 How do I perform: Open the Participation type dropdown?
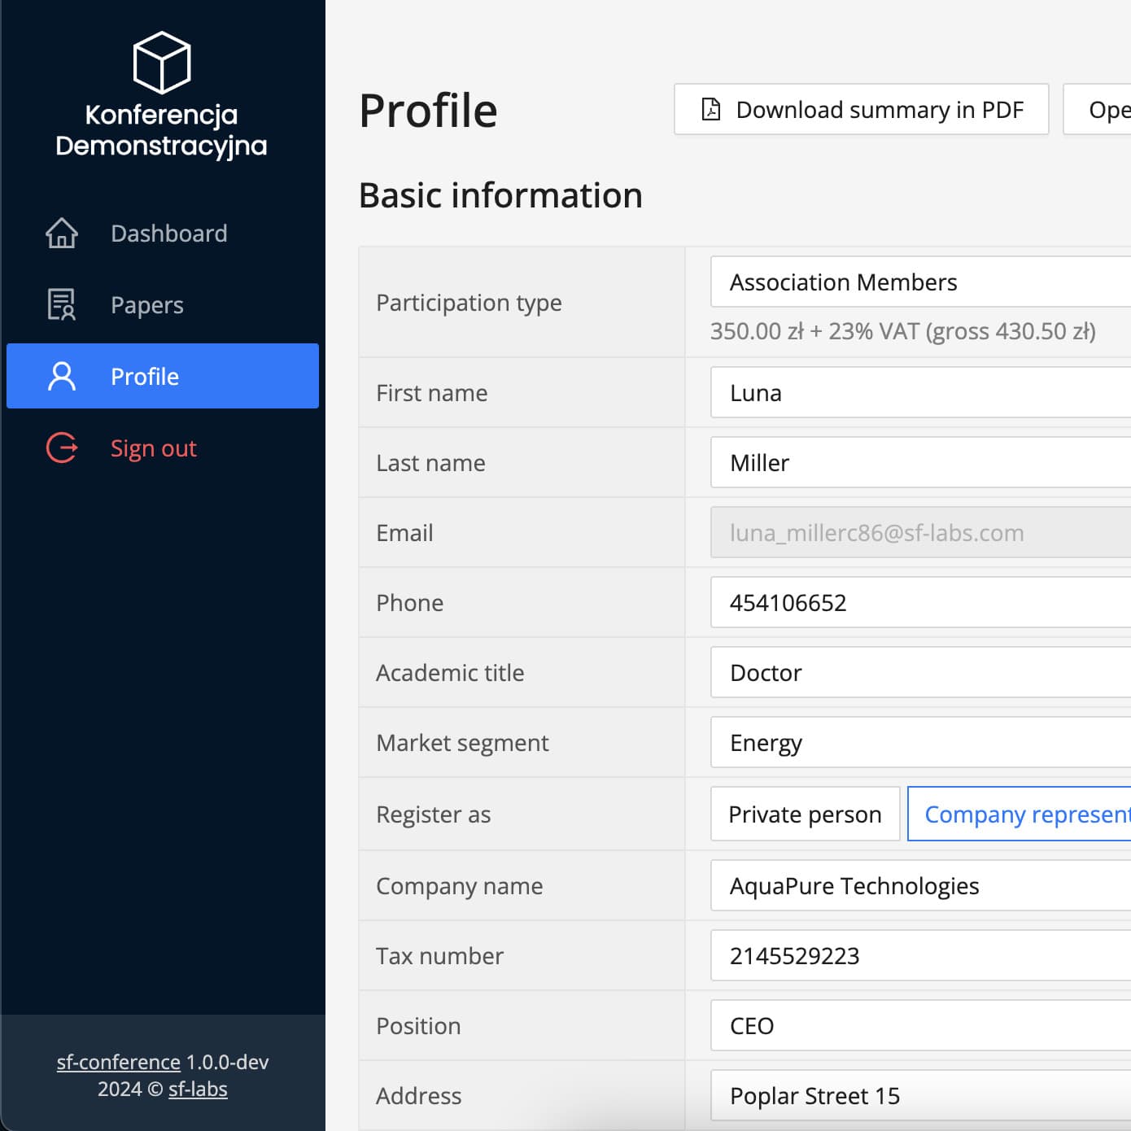(921, 282)
